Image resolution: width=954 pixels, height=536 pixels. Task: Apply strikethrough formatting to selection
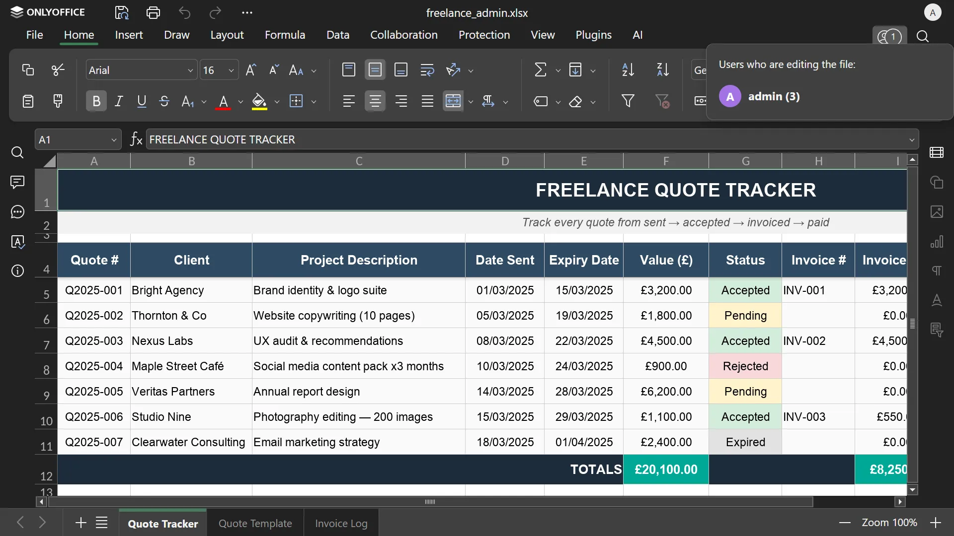[x=164, y=101]
